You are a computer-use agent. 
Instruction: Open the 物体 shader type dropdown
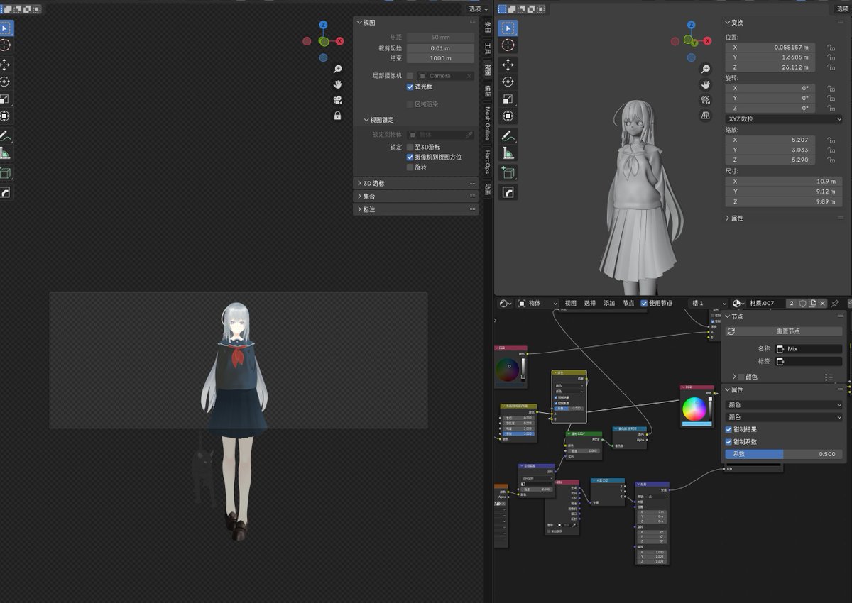[537, 304]
